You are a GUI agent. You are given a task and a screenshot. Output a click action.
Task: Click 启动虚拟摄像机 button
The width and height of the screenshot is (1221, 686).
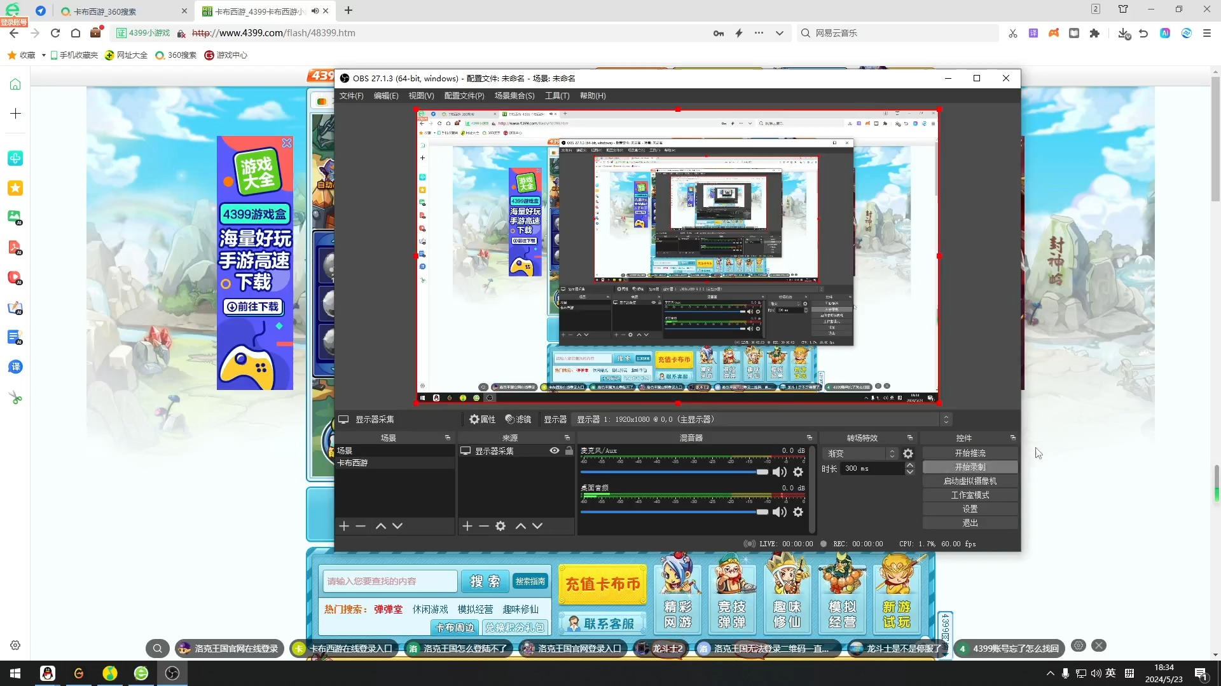(970, 481)
